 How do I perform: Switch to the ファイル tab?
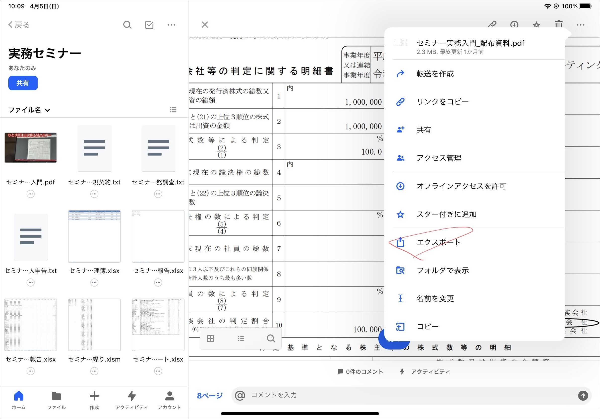(56, 400)
